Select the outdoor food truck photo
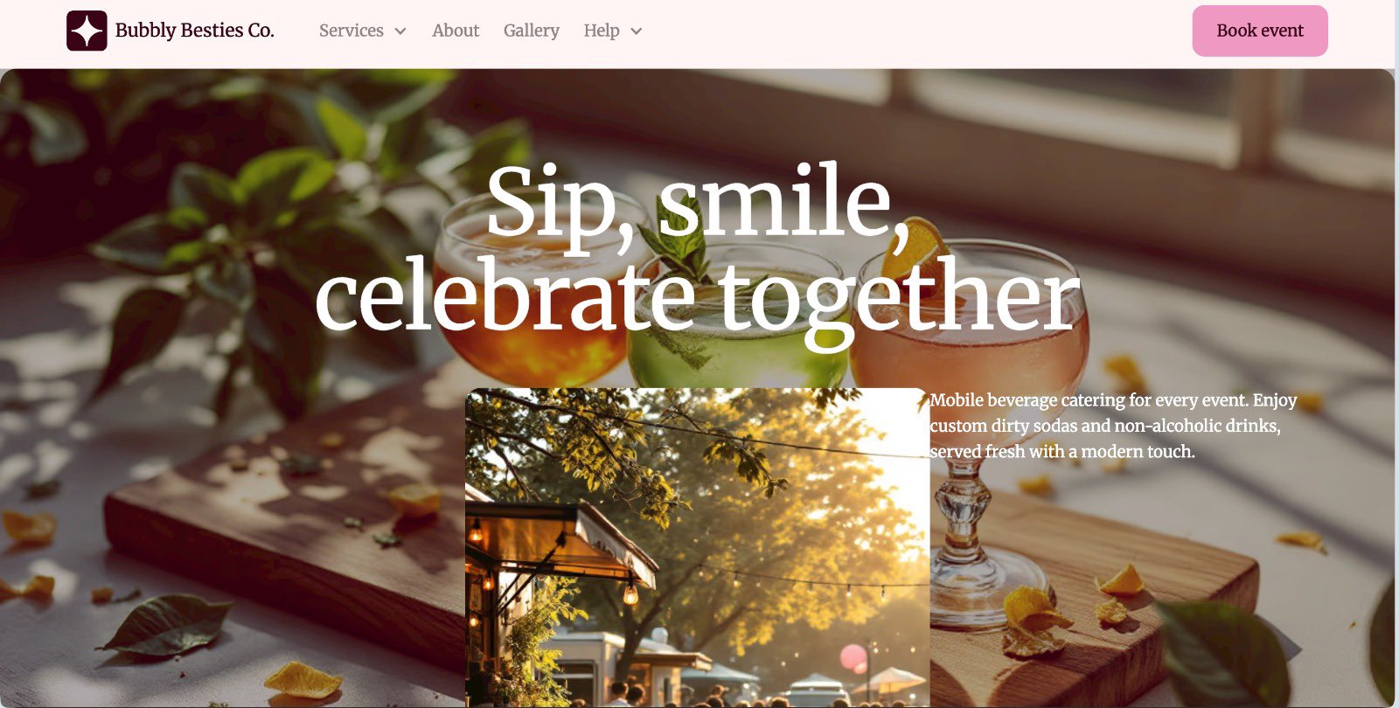Viewport: 1399px width, 708px height. coord(697,547)
